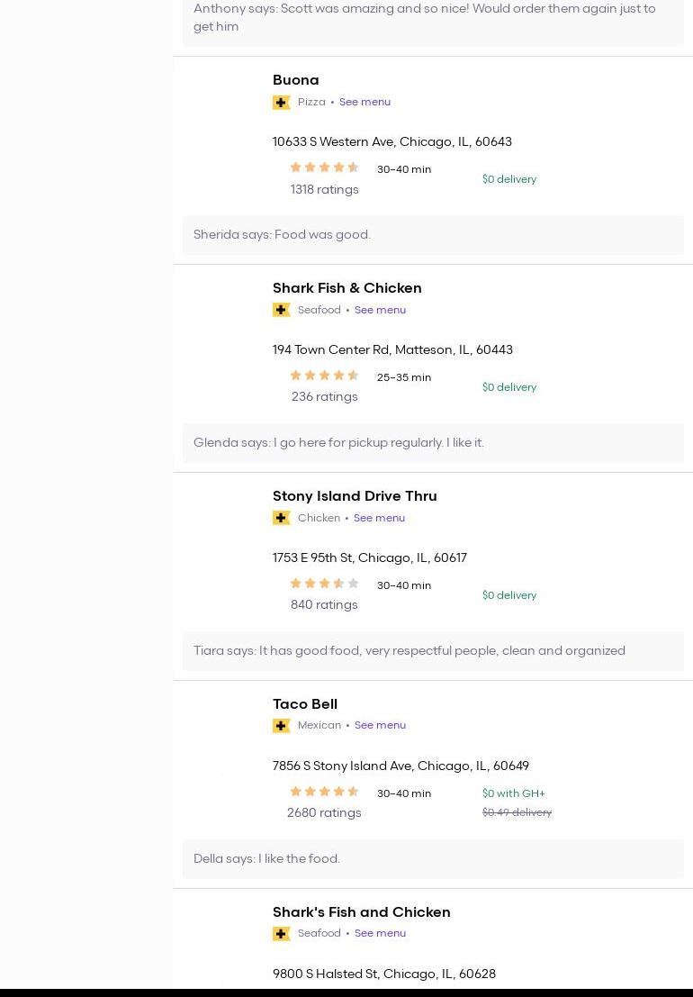Open See menu link for Buona

[x=364, y=103]
